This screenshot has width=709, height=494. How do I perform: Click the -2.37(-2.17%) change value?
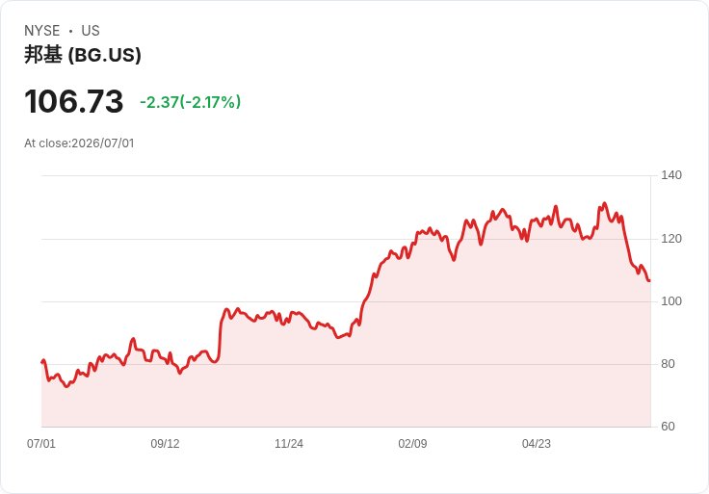pyautogui.click(x=191, y=102)
